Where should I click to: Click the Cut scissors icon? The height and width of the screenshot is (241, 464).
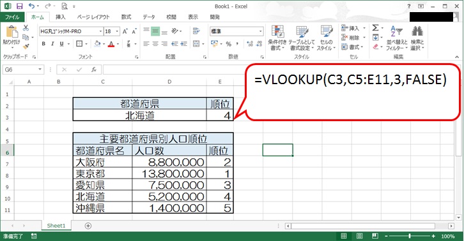(x=26, y=28)
